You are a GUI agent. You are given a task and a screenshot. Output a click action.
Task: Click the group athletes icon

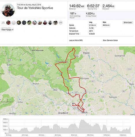click(3, 23)
